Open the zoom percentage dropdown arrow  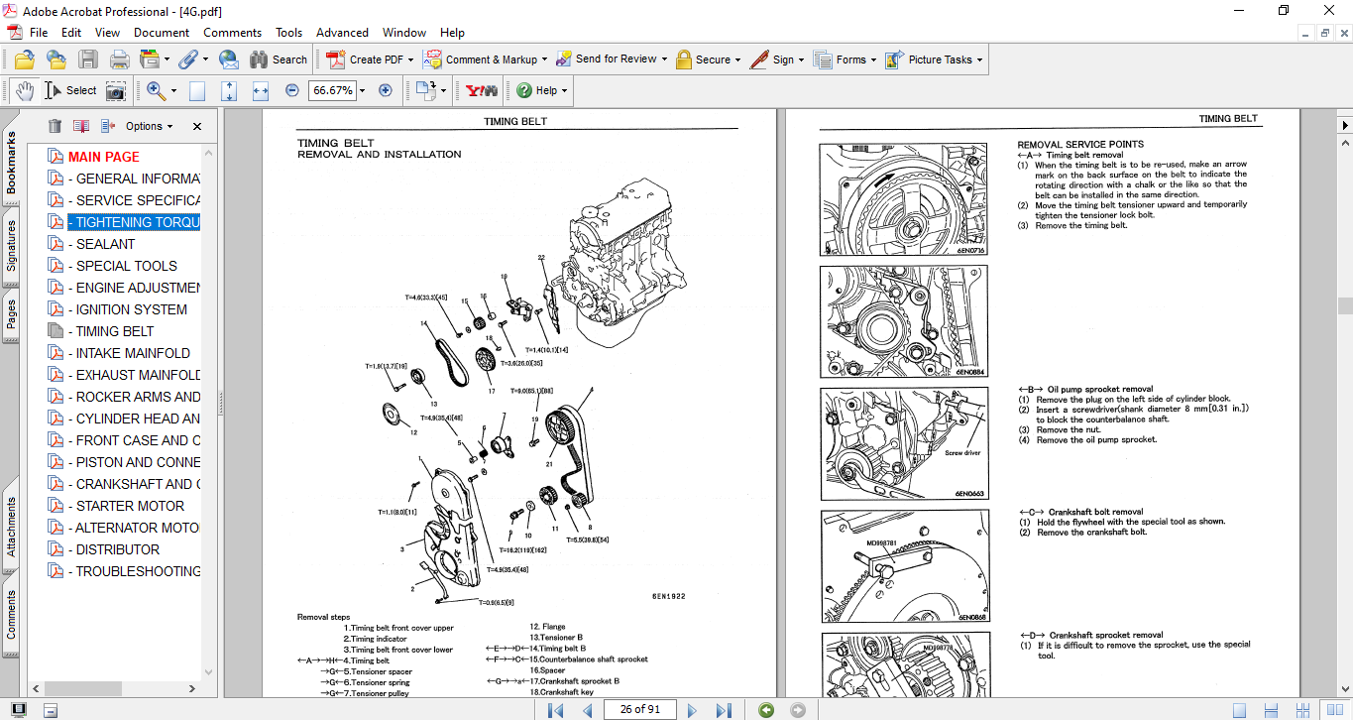pos(362,90)
